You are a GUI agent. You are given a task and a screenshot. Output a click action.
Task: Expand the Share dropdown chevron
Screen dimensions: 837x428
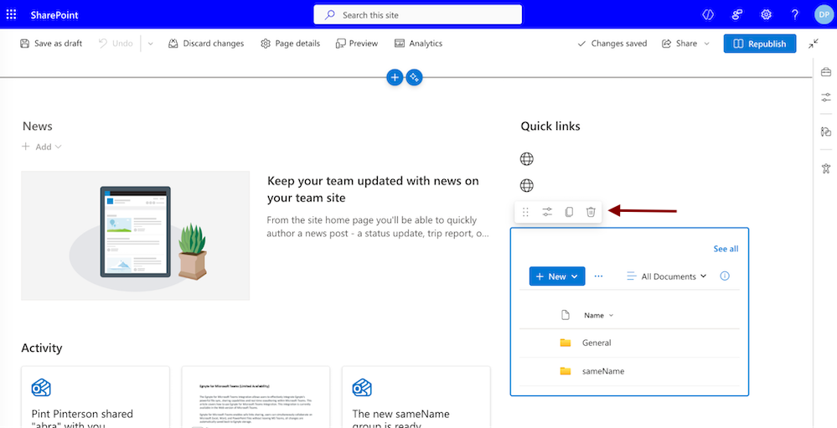[707, 44]
